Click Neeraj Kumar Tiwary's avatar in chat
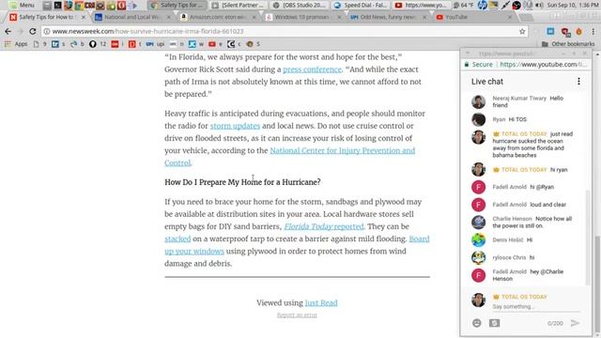 (x=478, y=102)
